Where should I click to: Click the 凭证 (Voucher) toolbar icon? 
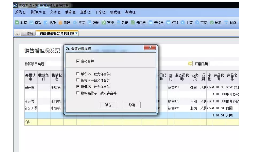pos(118,22)
